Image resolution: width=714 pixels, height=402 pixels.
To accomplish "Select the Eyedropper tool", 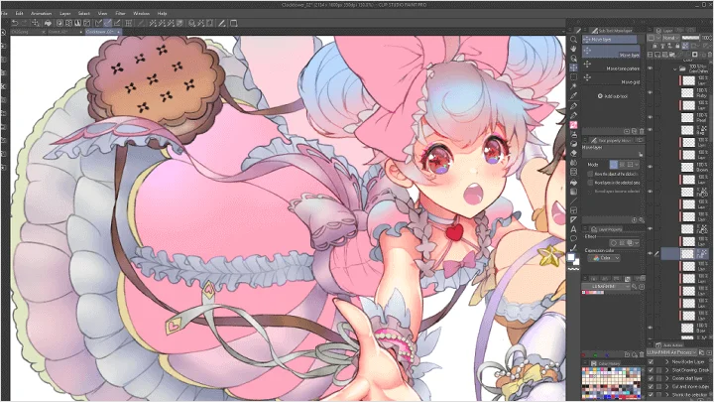I will pyautogui.click(x=573, y=96).
